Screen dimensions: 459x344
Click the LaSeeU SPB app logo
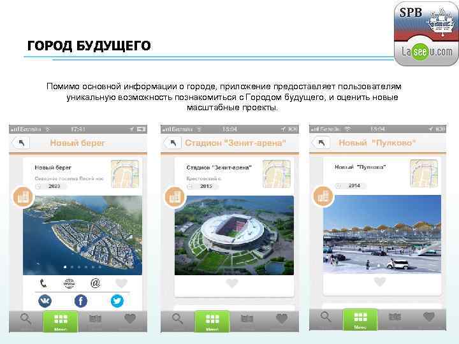point(426,34)
